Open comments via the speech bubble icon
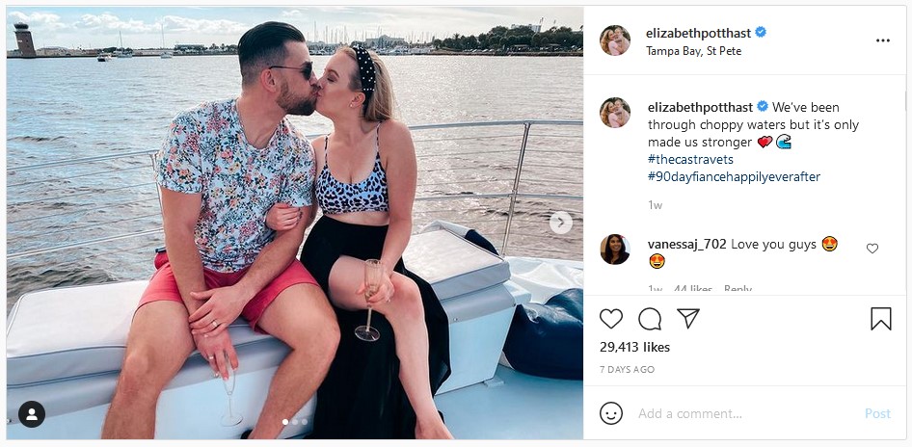 650,319
